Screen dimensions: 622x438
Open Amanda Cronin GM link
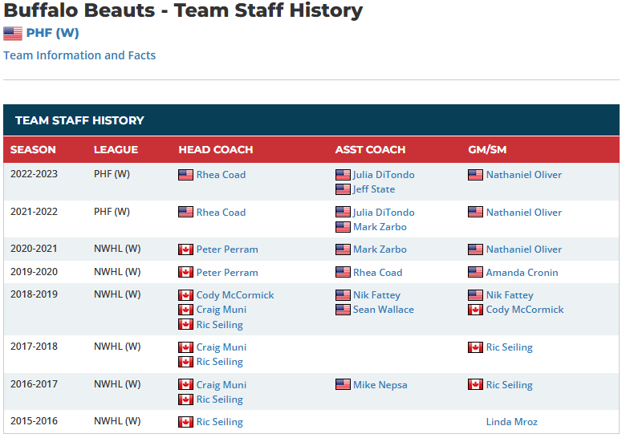point(522,273)
